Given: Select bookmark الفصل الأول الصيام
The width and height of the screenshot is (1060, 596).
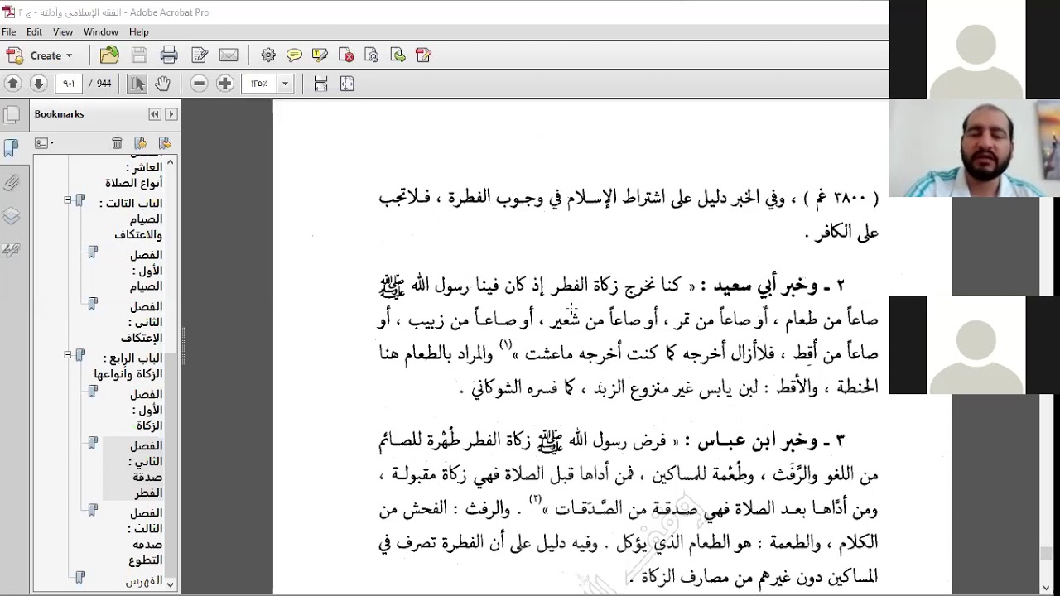Looking at the screenshot, I should pos(146,271).
